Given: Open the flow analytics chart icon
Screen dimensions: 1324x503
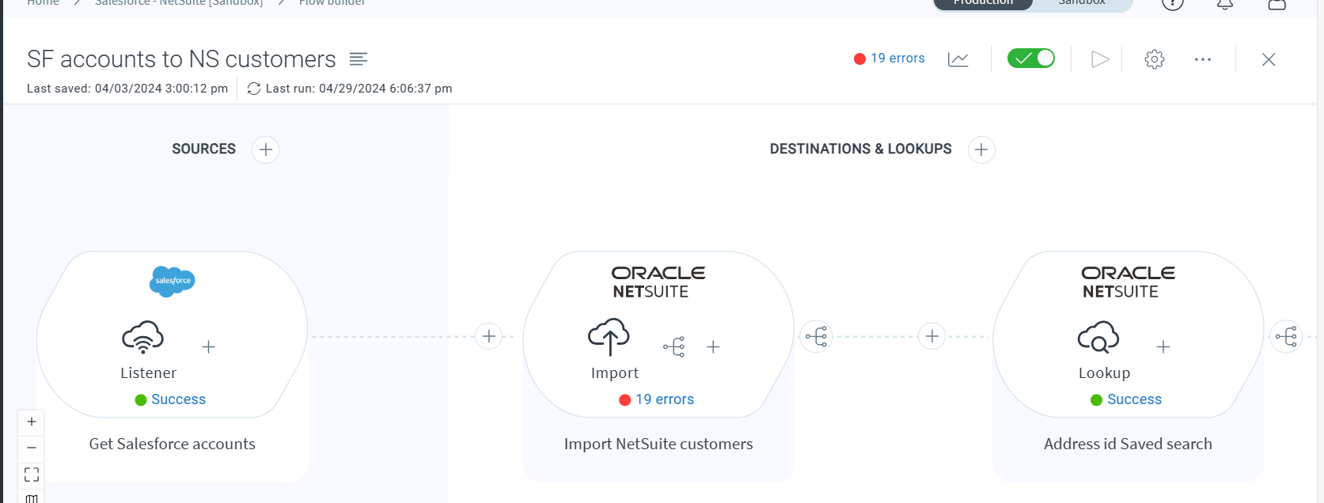Looking at the screenshot, I should pos(958,59).
